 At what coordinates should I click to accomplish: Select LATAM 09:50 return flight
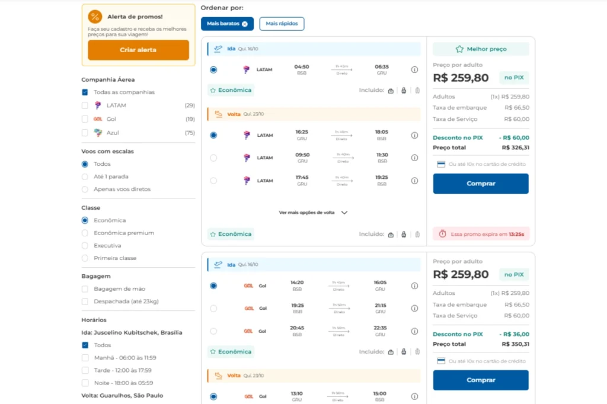213,158
